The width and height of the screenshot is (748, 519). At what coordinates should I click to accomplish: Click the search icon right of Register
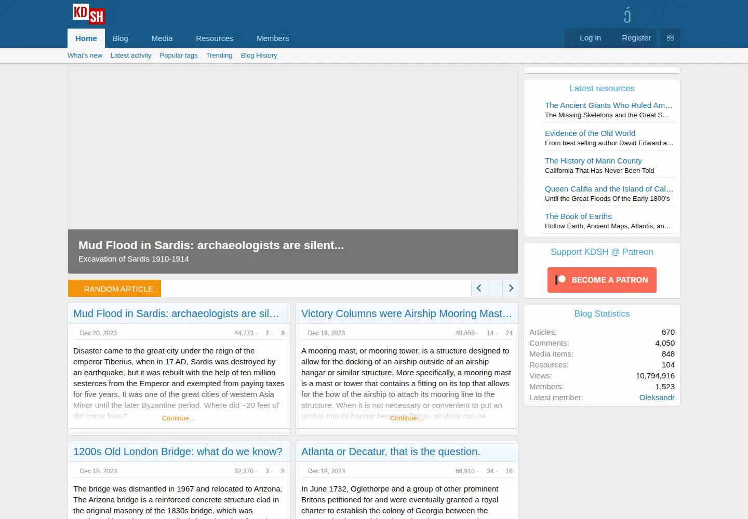click(670, 38)
